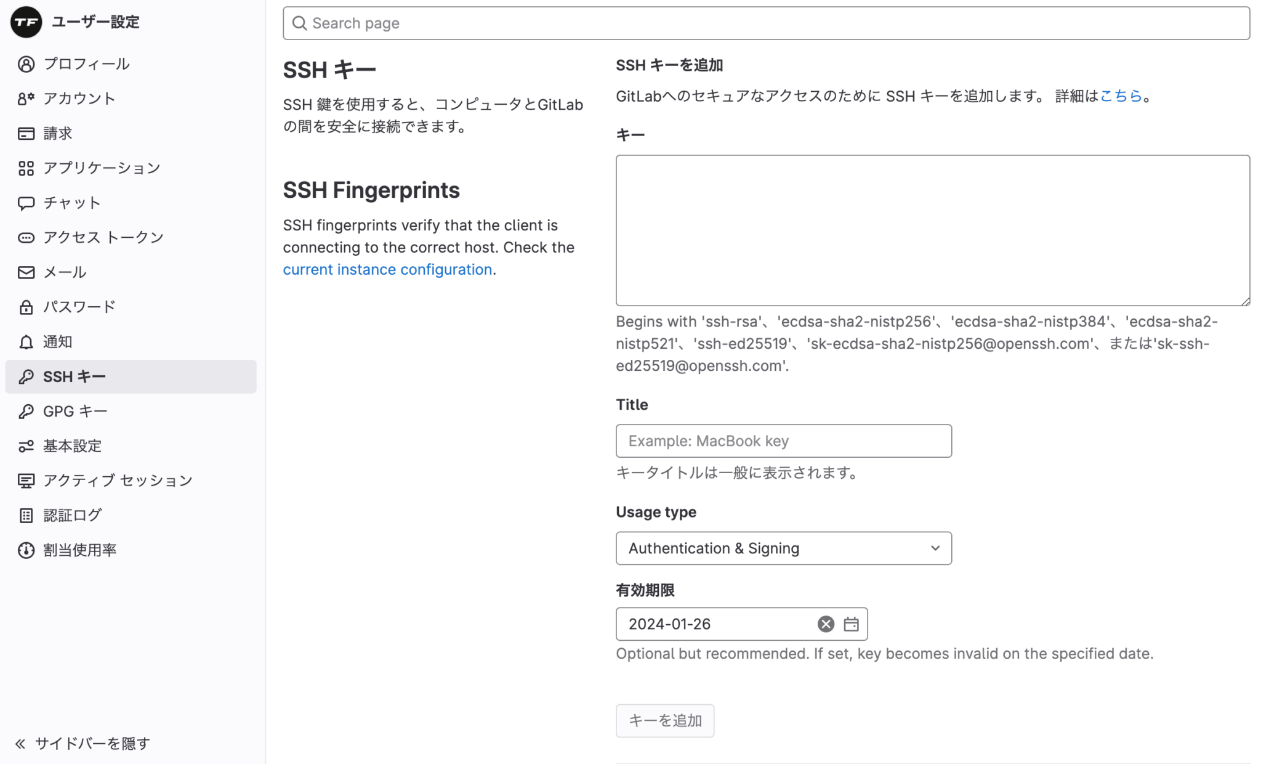Open the calendar picker for 有効期限

click(x=852, y=624)
